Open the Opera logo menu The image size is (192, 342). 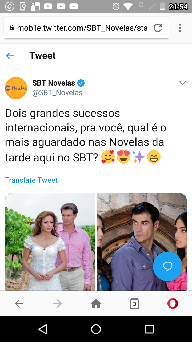[173, 304]
